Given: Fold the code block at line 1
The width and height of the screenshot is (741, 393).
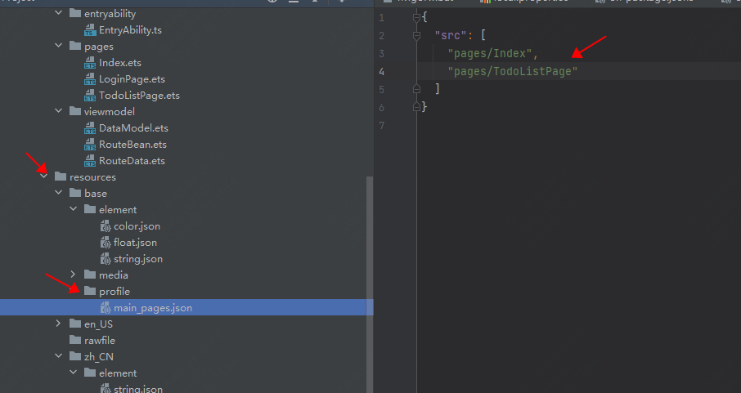Looking at the screenshot, I should pyautogui.click(x=416, y=18).
